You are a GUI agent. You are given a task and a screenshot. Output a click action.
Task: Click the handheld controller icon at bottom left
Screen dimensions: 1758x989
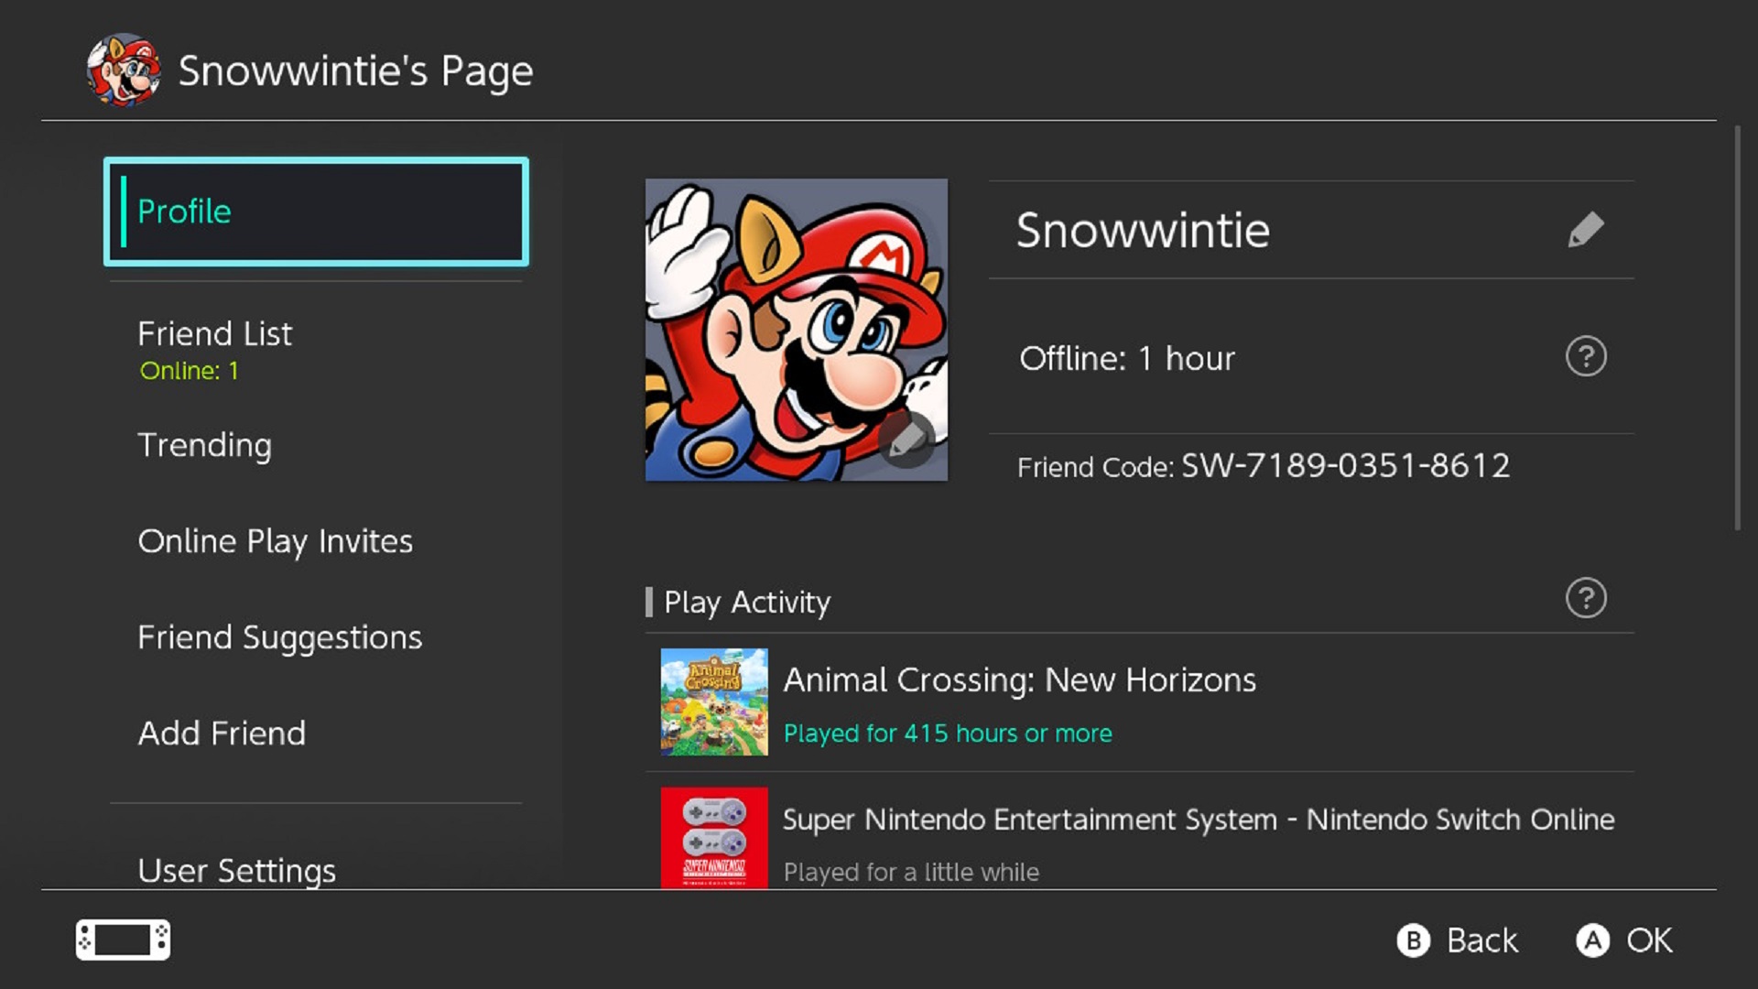pos(123,940)
